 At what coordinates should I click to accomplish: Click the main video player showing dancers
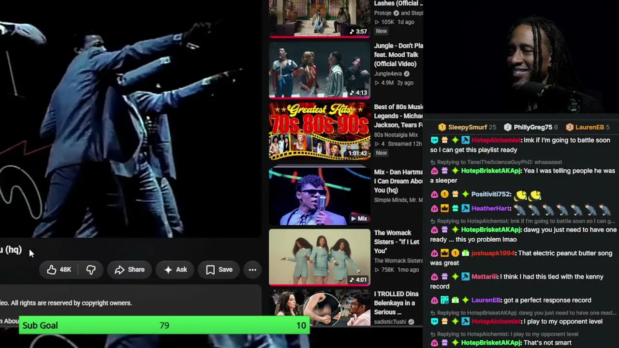tap(131, 118)
